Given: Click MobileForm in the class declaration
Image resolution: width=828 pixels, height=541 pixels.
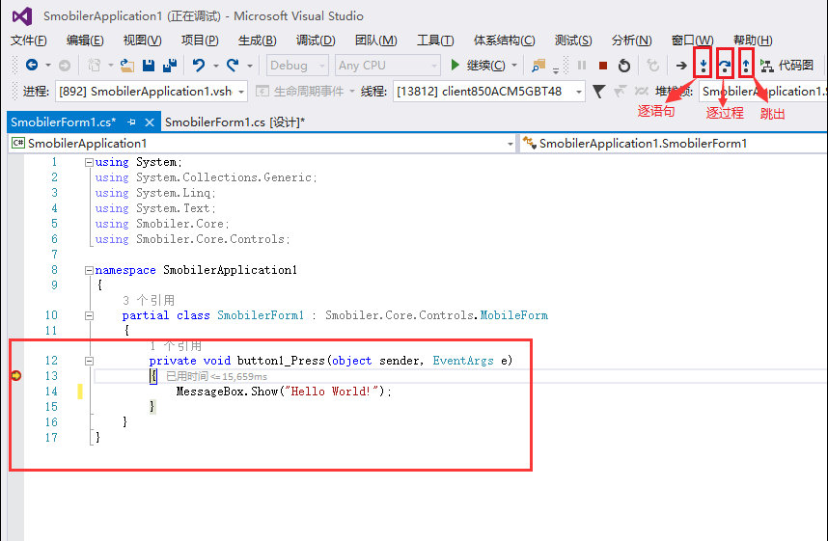Looking at the screenshot, I should (513, 315).
